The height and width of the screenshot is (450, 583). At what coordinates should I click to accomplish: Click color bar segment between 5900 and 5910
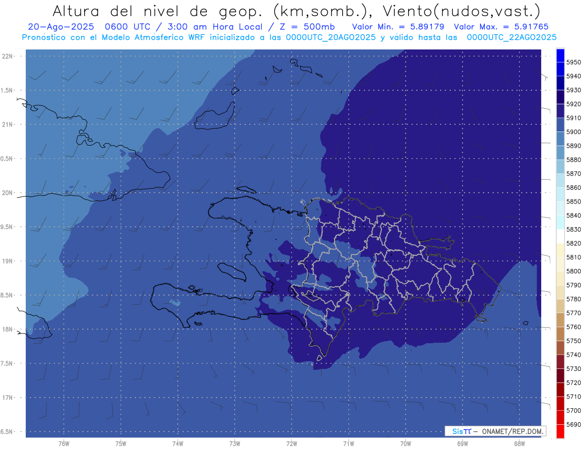point(560,125)
